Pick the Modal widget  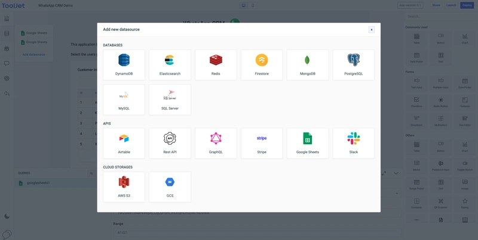(416, 166)
